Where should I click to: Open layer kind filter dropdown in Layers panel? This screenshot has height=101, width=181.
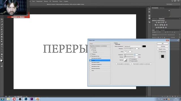(x=156, y=32)
